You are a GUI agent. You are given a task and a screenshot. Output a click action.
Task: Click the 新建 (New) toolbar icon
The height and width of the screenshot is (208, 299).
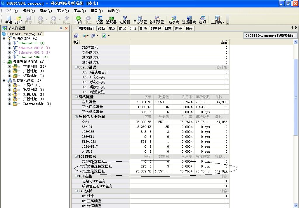8,18
